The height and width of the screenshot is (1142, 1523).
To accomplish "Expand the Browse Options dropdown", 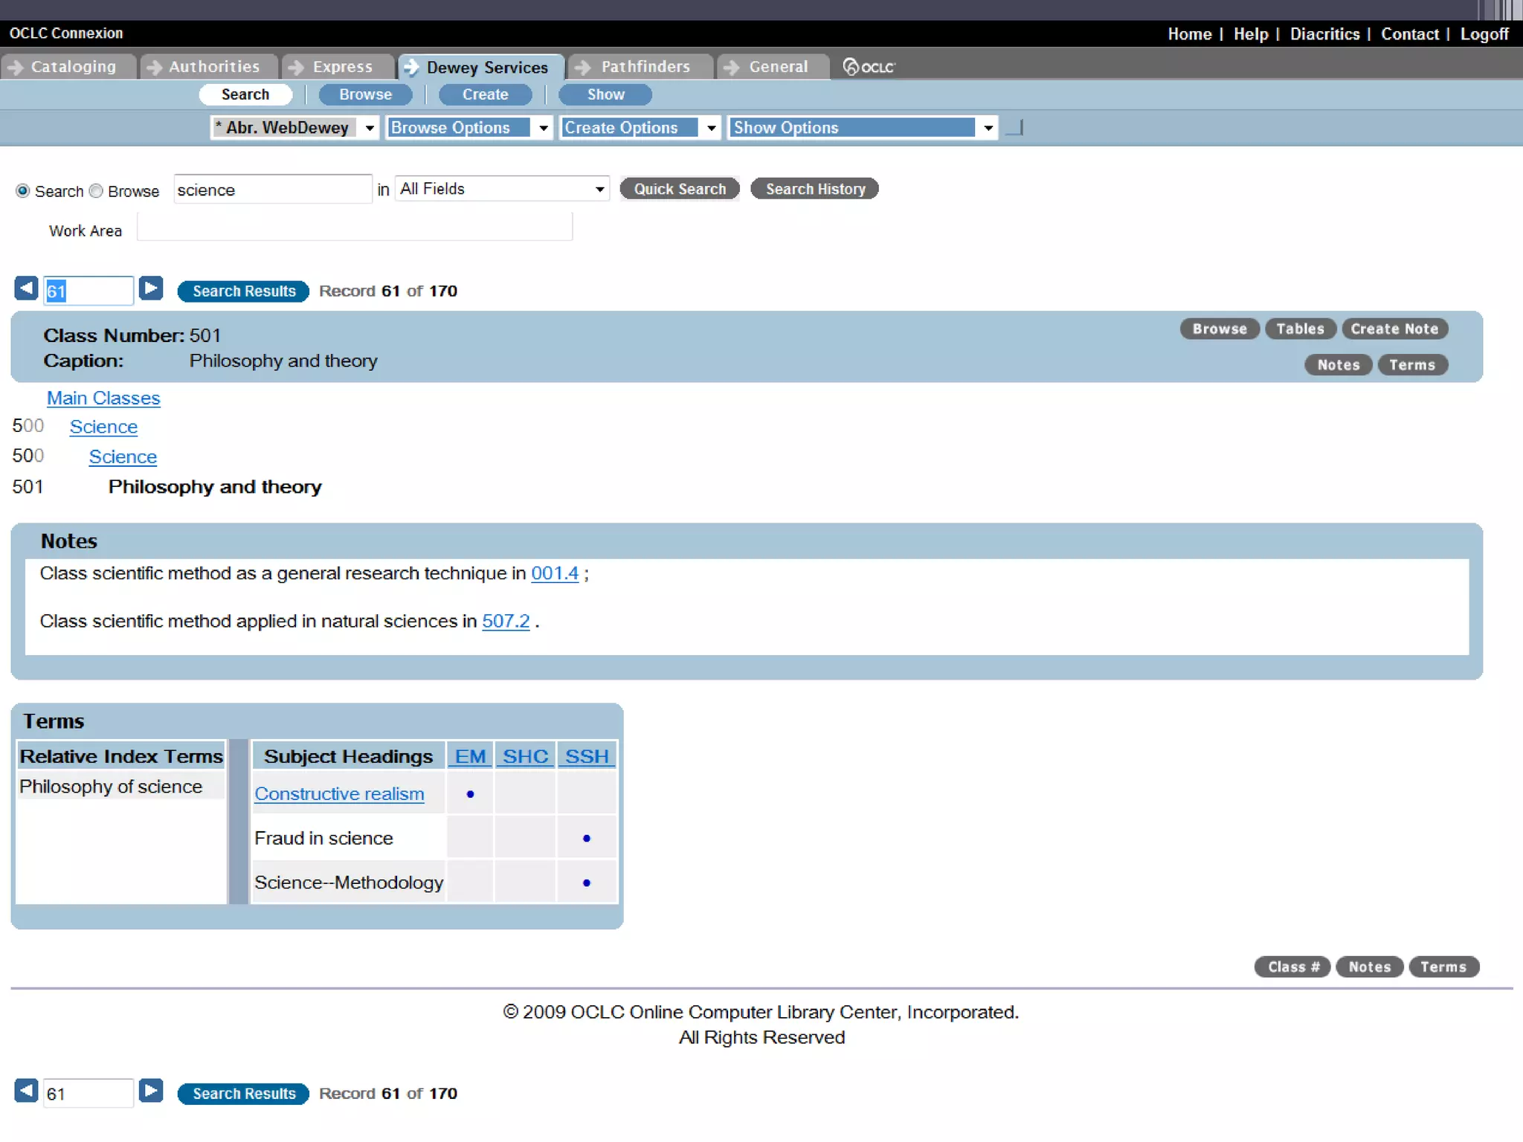I will click(469, 128).
